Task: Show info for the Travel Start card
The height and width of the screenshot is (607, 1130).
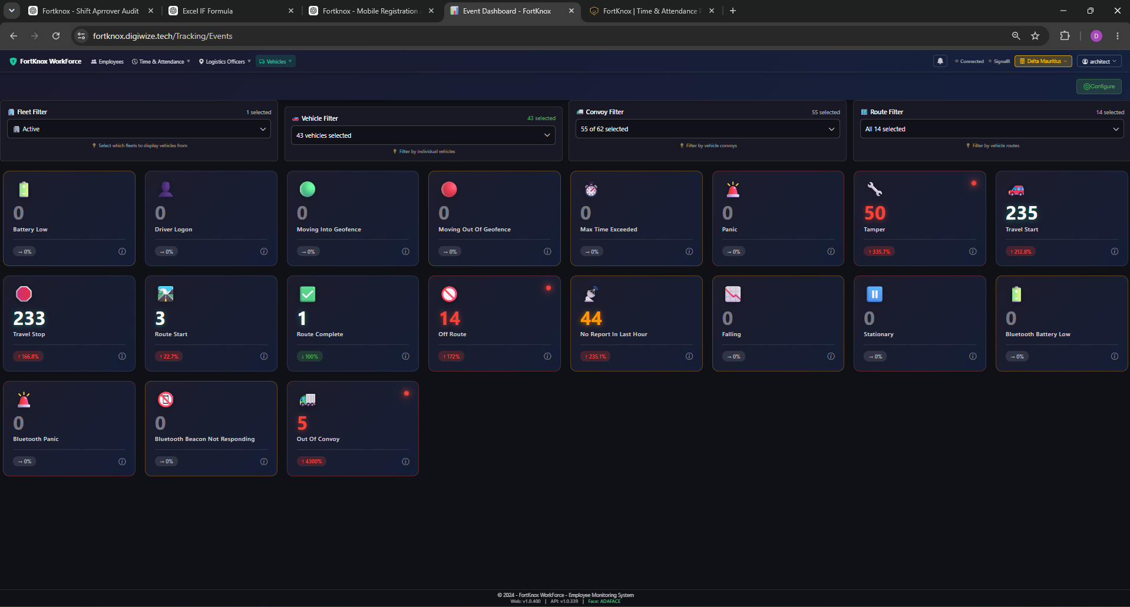Action: pos(1115,251)
